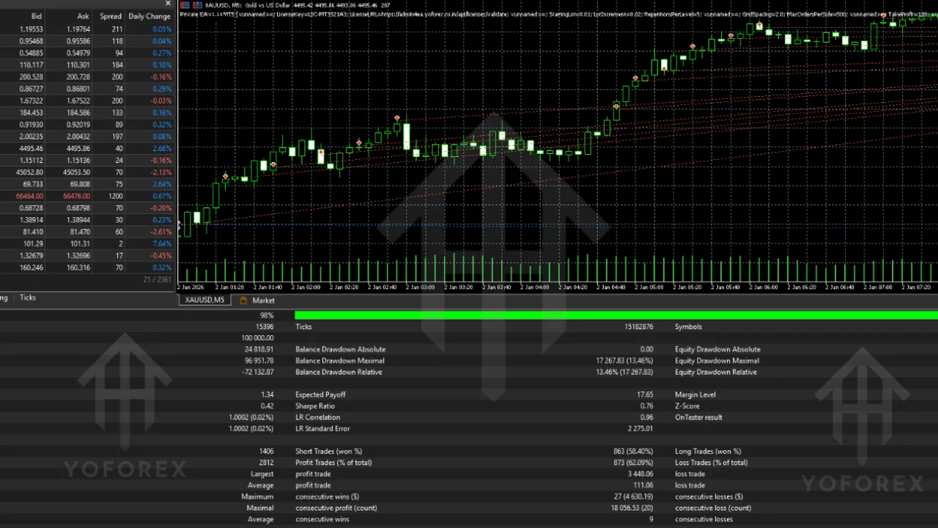Viewport: 938px width, 528px height.
Task: Click the 2 Jan 07:00 time axis label
Action: pyautogui.click(x=877, y=287)
